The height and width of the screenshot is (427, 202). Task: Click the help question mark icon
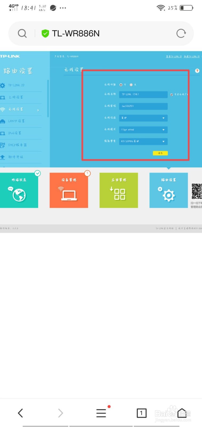coord(197,71)
